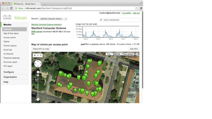This screenshot has width=212, height=119.
Task: Click the map home icon
Action: click(35, 55)
